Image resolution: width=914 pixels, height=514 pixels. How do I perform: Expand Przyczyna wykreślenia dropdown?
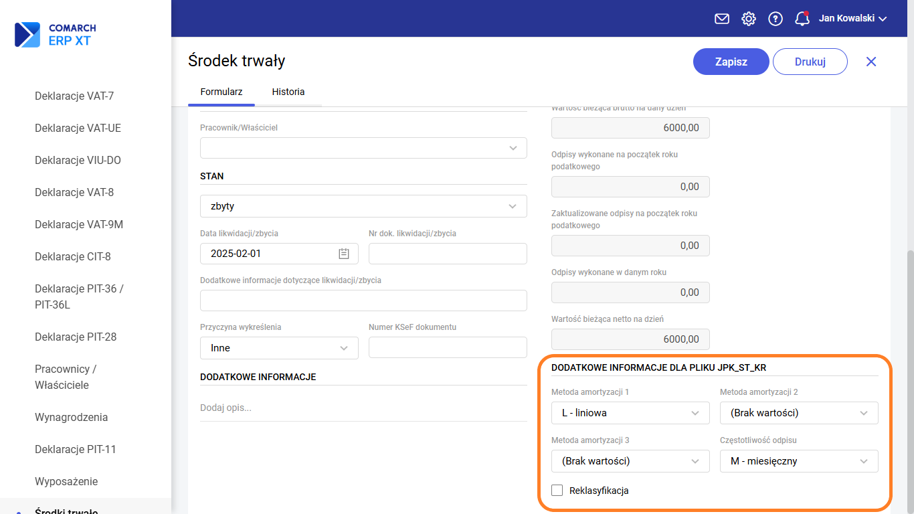pyautogui.click(x=279, y=348)
